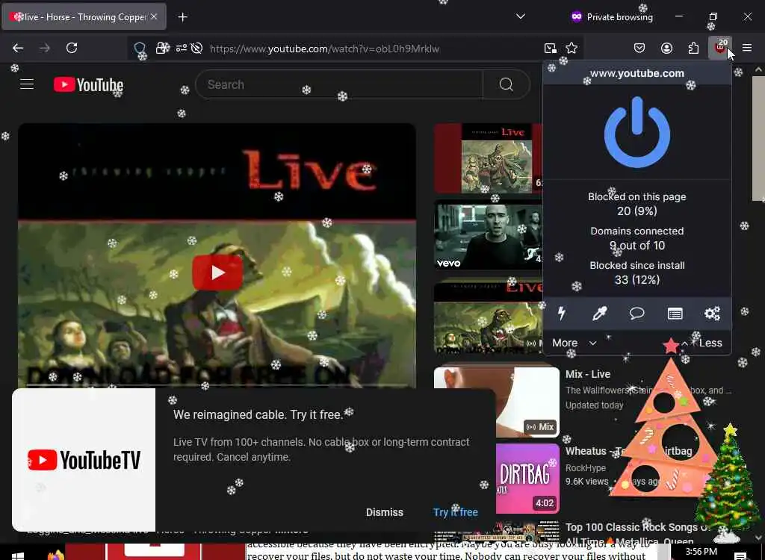Open the first Live album thumbnail in sidebar

tap(488, 158)
